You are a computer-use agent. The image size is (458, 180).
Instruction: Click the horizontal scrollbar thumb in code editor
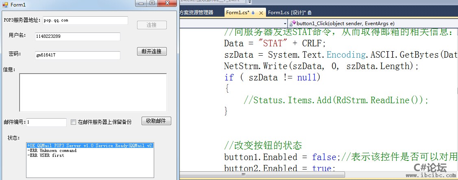tap(244, 175)
